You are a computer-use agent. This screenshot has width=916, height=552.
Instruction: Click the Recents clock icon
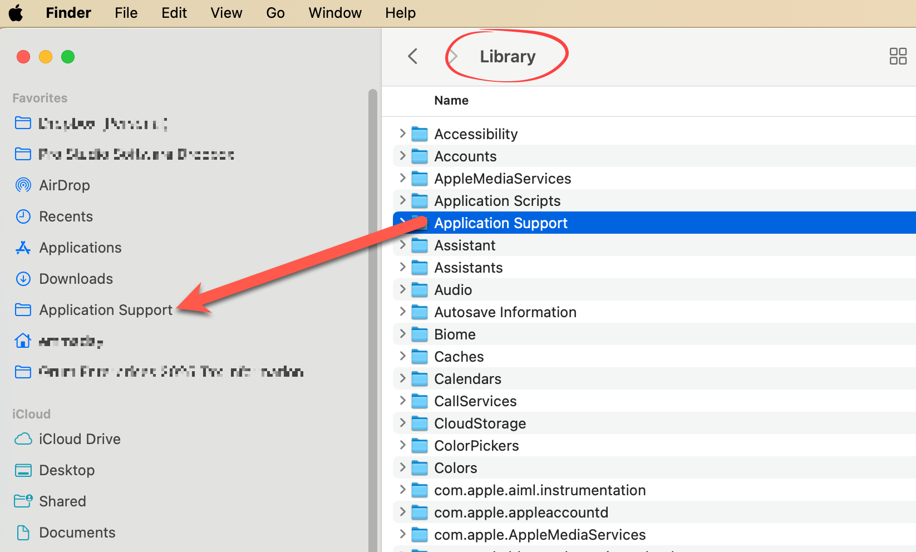[x=23, y=216]
